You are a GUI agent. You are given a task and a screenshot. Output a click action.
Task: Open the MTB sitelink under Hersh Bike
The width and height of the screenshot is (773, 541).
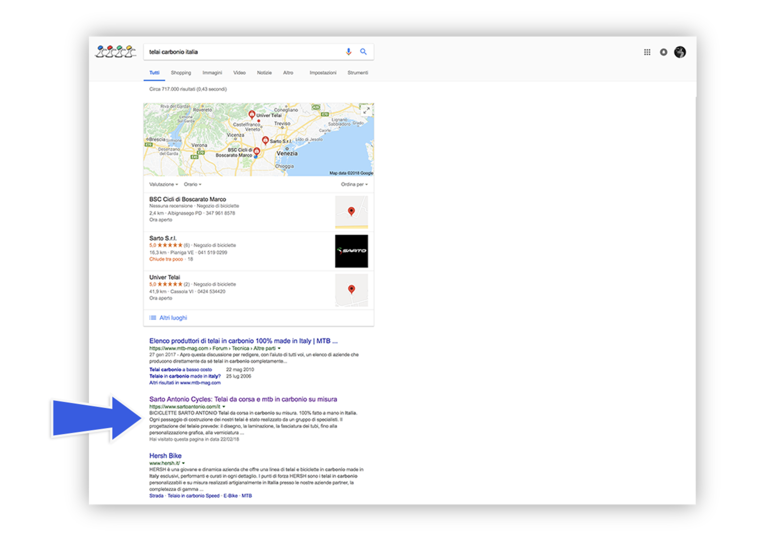coord(247,496)
